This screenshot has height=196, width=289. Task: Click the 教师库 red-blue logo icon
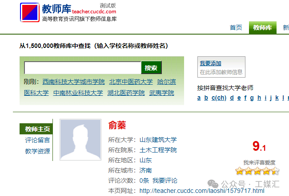coord(29,12)
